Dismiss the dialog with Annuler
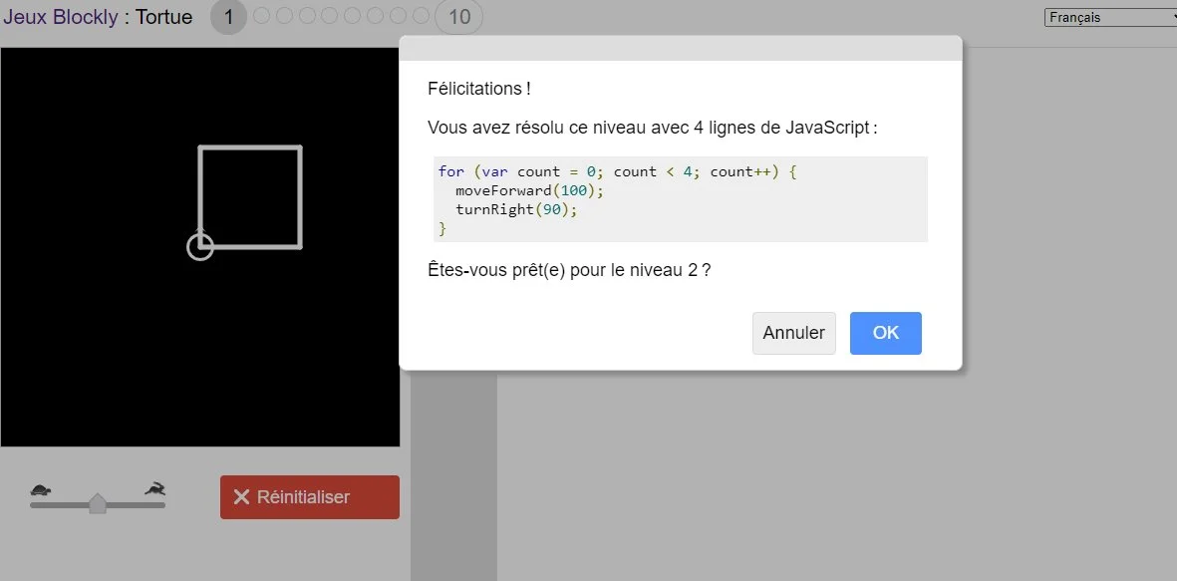Image resolution: width=1177 pixels, height=581 pixels. click(793, 333)
